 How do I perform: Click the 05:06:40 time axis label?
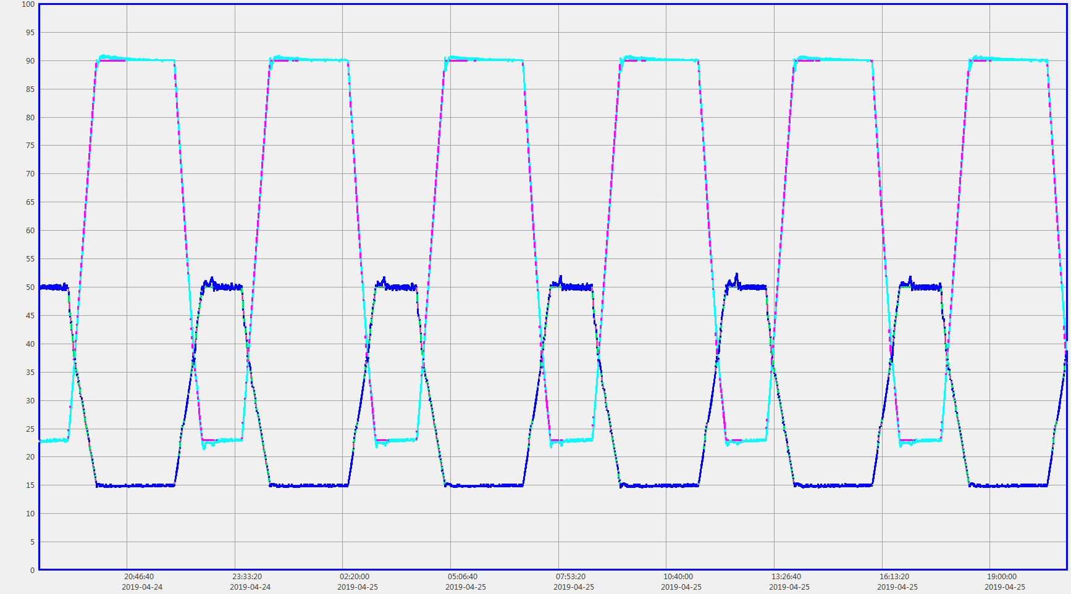tap(463, 577)
